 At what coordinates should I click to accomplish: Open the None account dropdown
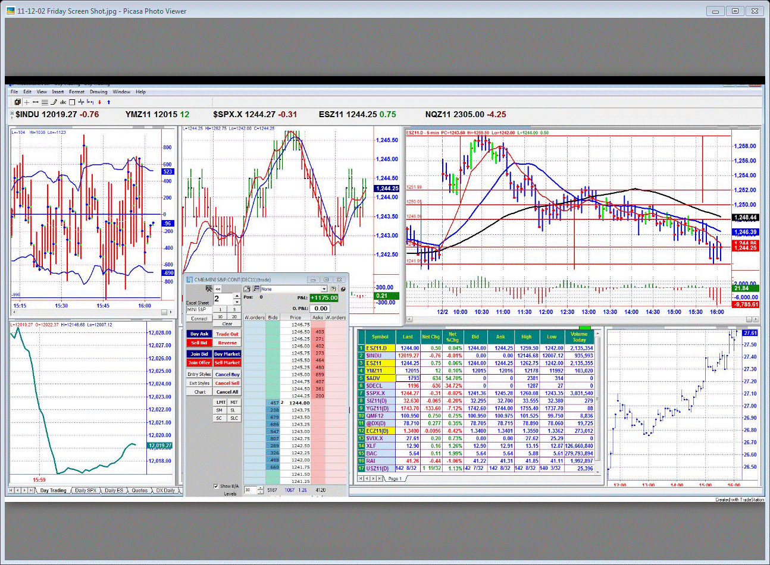[x=324, y=289]
